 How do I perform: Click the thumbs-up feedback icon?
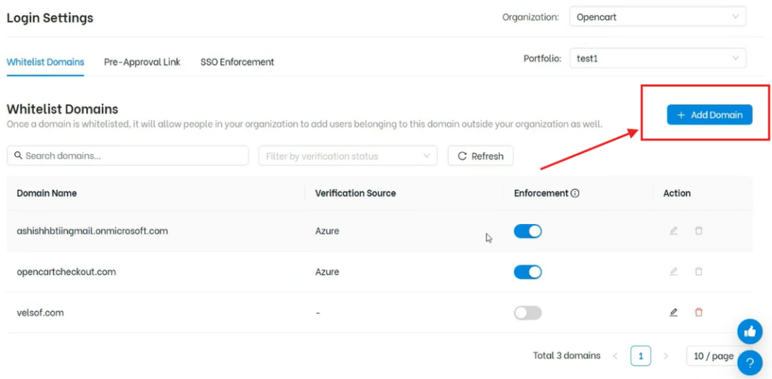(749, 332)
